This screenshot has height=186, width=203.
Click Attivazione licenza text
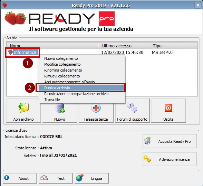(x=174, y=159)
